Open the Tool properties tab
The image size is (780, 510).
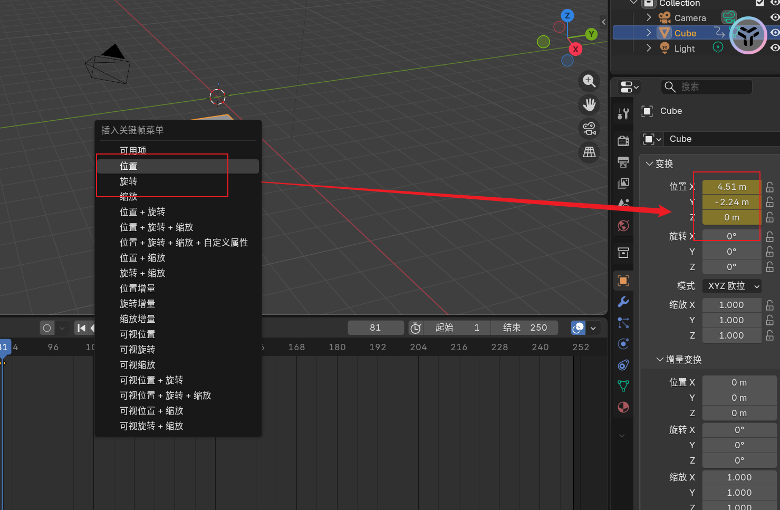click(623, 113)
